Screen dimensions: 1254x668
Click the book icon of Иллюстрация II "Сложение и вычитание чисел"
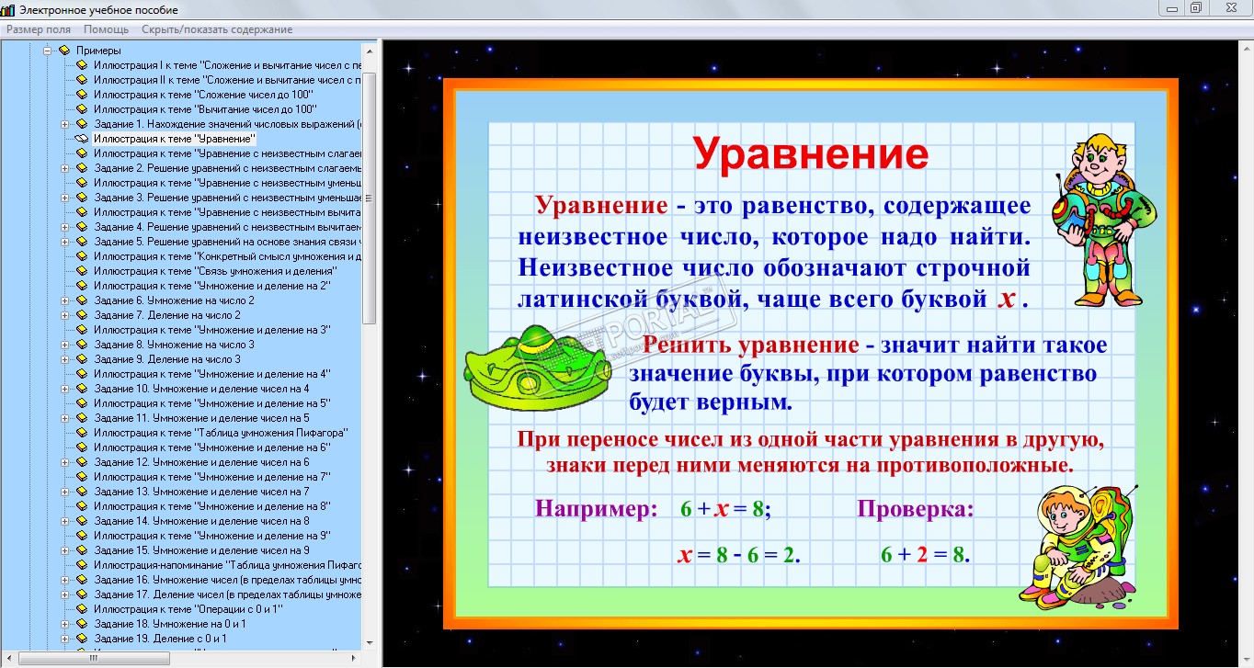81,80
